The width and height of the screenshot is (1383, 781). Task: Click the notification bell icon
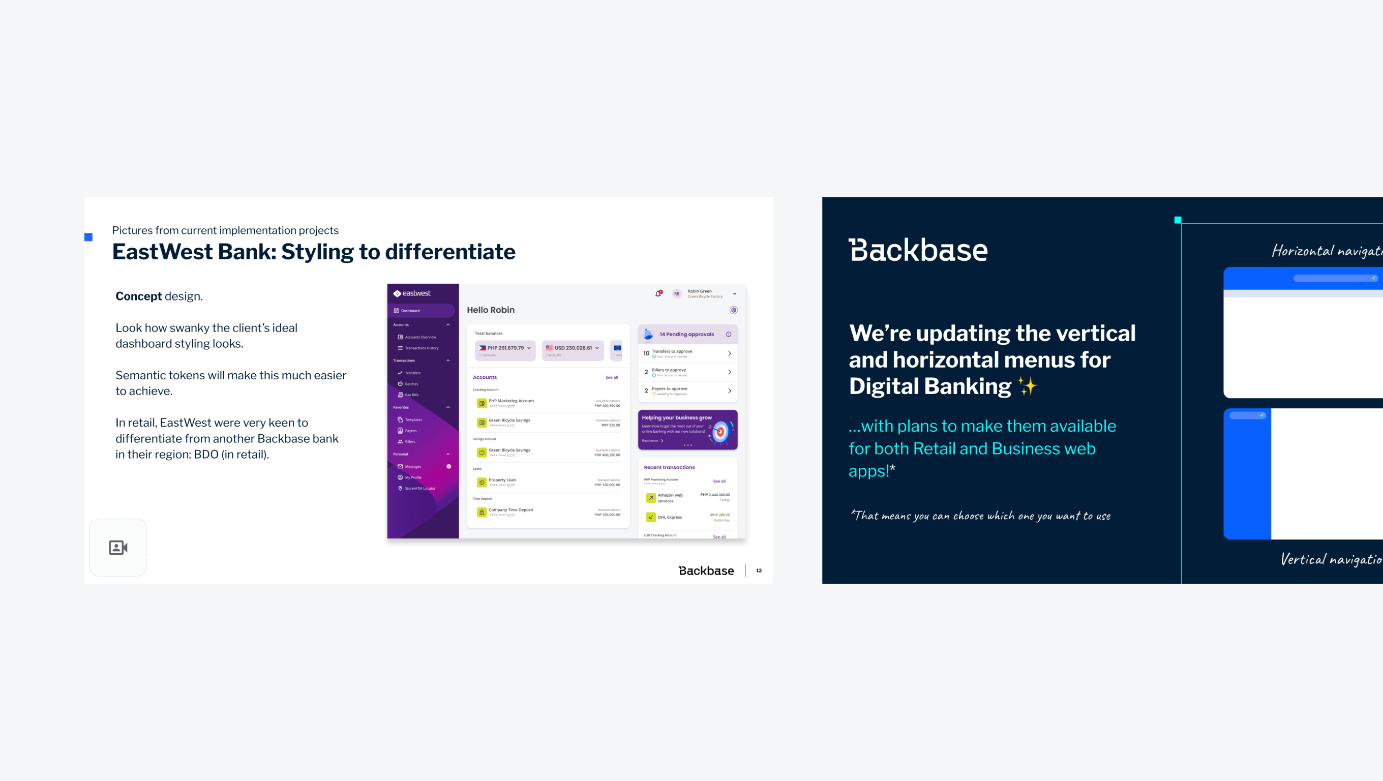pyautogui.click(x=658, y=293)
